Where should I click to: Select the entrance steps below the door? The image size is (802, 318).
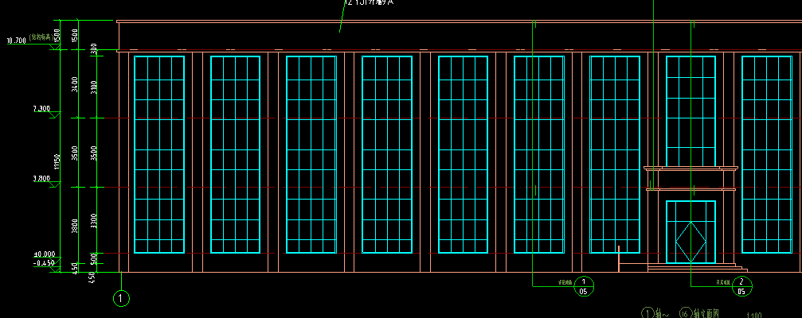pyautogui.click(x=698, y=267)
